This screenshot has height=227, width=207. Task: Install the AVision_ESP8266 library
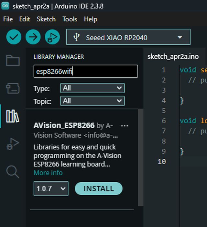tap(99, 188)
